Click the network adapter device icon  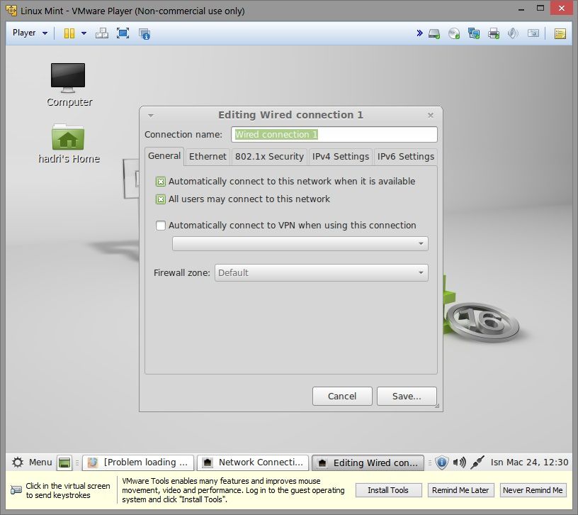(474, 33)
